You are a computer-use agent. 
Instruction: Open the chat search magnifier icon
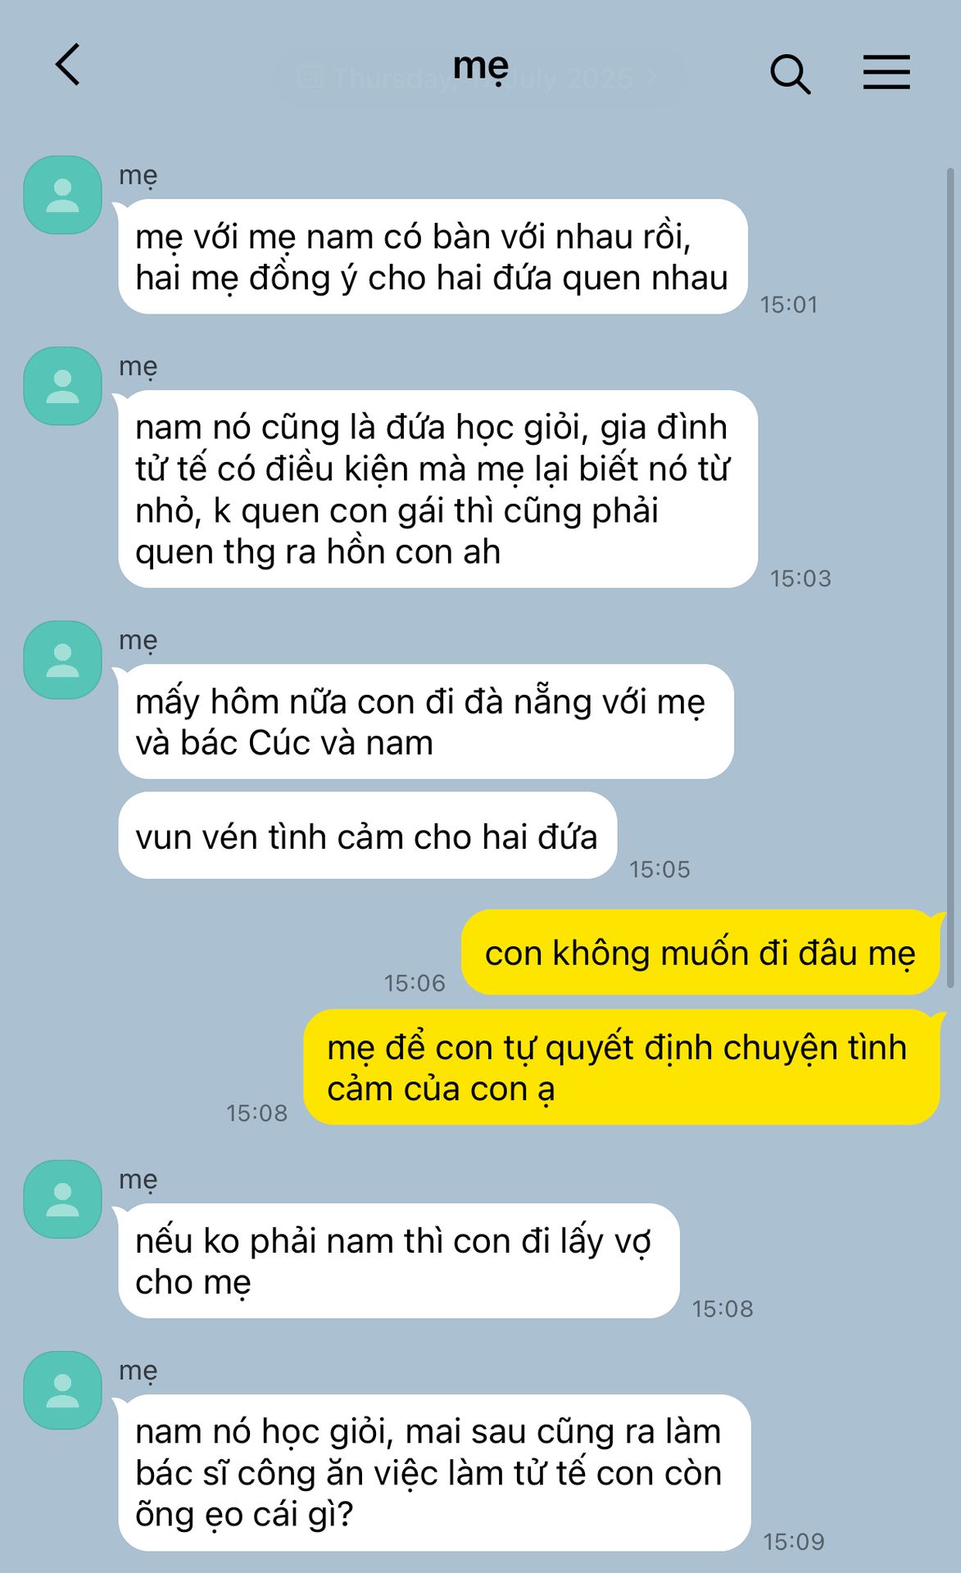[x=790, y=75]
